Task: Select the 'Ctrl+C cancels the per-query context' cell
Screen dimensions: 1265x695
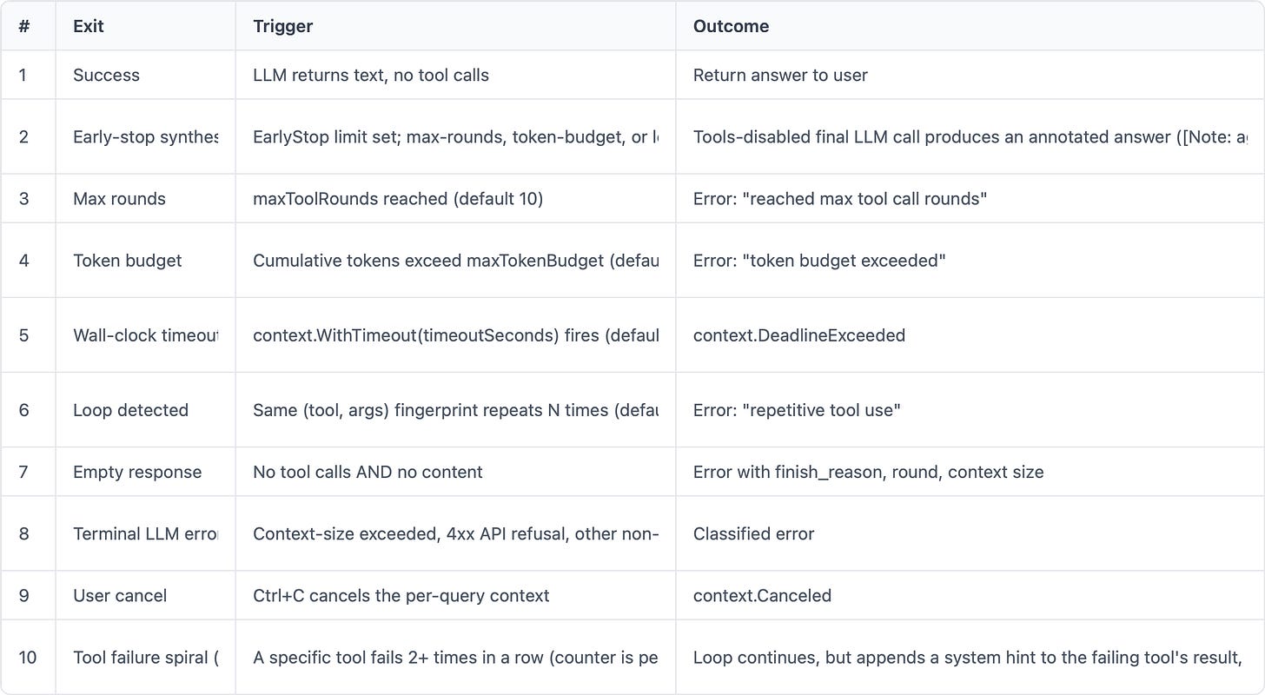Action: point(455,595)
